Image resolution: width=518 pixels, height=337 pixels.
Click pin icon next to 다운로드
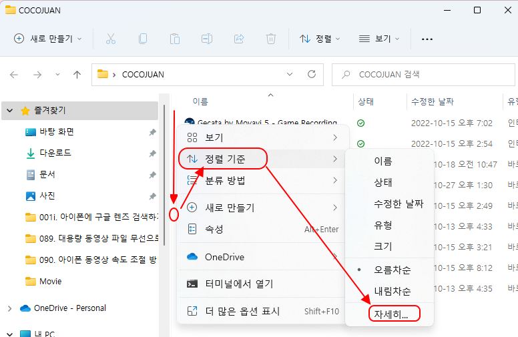152,153
